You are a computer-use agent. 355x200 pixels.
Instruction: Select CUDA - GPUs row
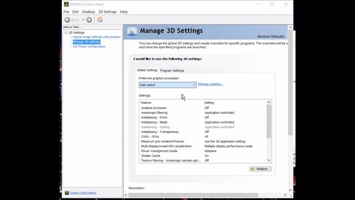(x=204, y=137)
